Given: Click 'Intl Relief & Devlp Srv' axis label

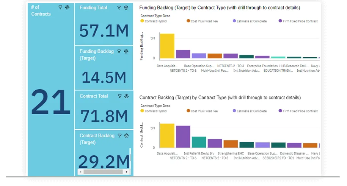Looking at the screenshot, I should [x=199, y=153].
